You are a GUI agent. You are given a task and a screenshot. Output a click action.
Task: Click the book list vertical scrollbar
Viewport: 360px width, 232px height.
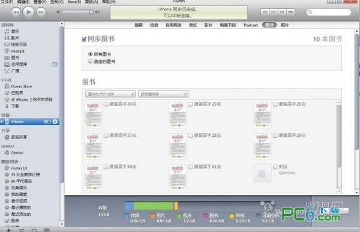[339, 137]
